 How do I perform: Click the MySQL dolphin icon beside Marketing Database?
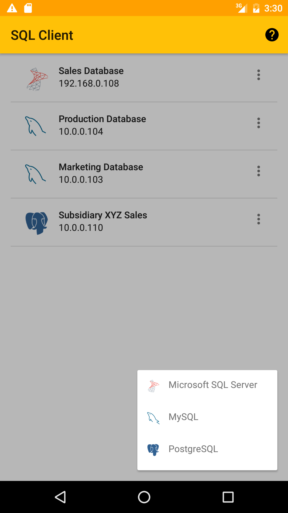[35, 174]
